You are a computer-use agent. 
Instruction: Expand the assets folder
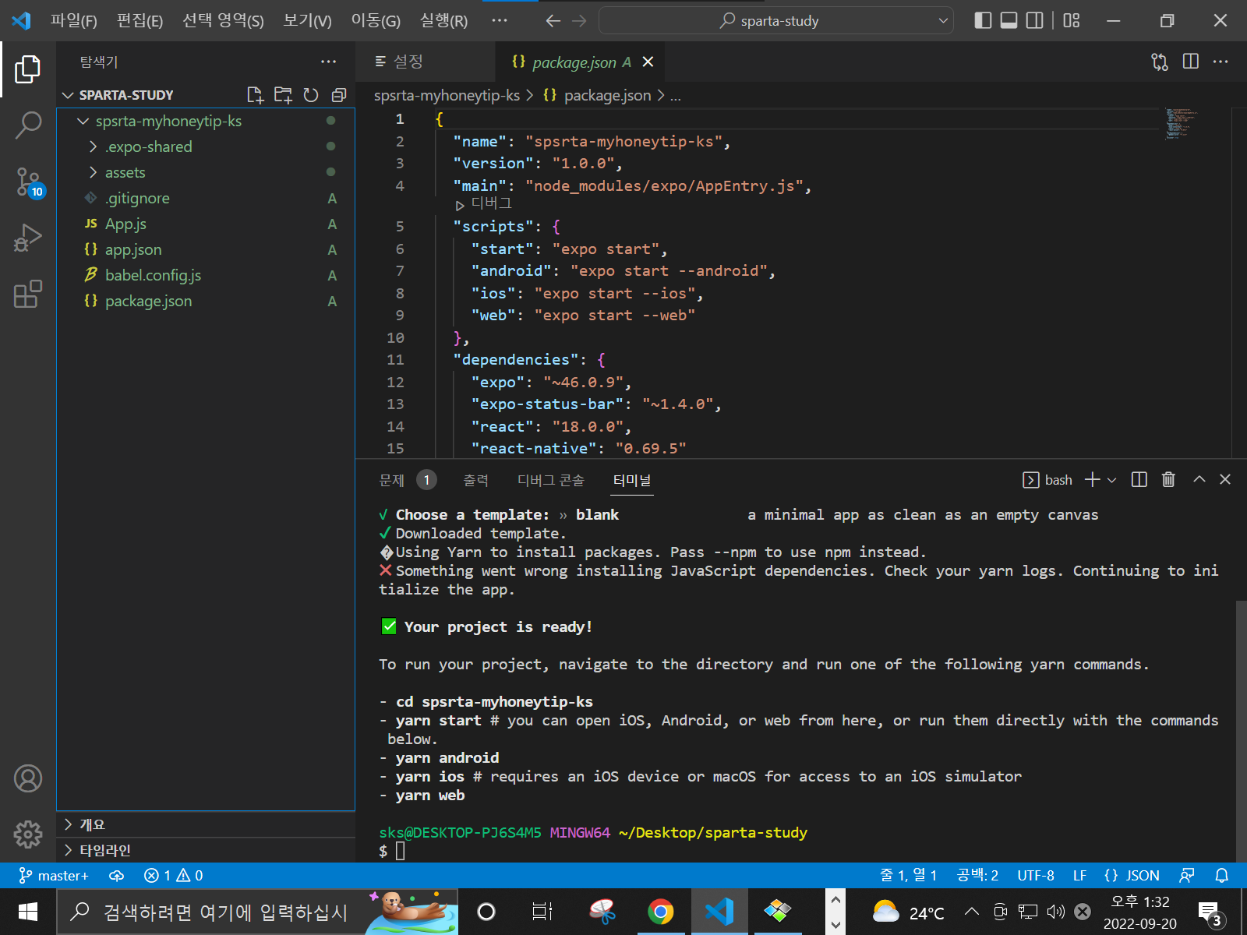pyautogui.click(x=94, y=172)
